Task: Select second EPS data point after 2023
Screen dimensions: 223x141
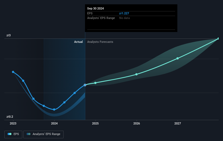Action: click(23, 81)
